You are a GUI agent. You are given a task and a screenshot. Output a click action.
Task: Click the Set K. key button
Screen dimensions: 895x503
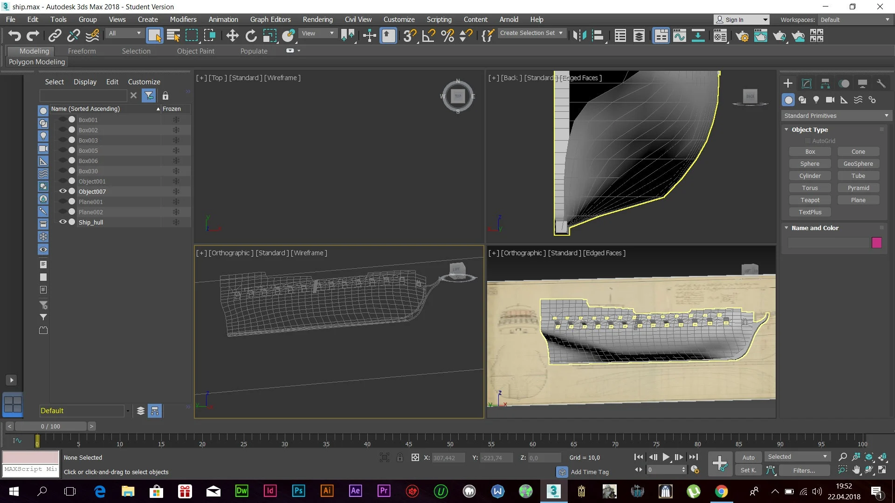click(x=748, y=470)
